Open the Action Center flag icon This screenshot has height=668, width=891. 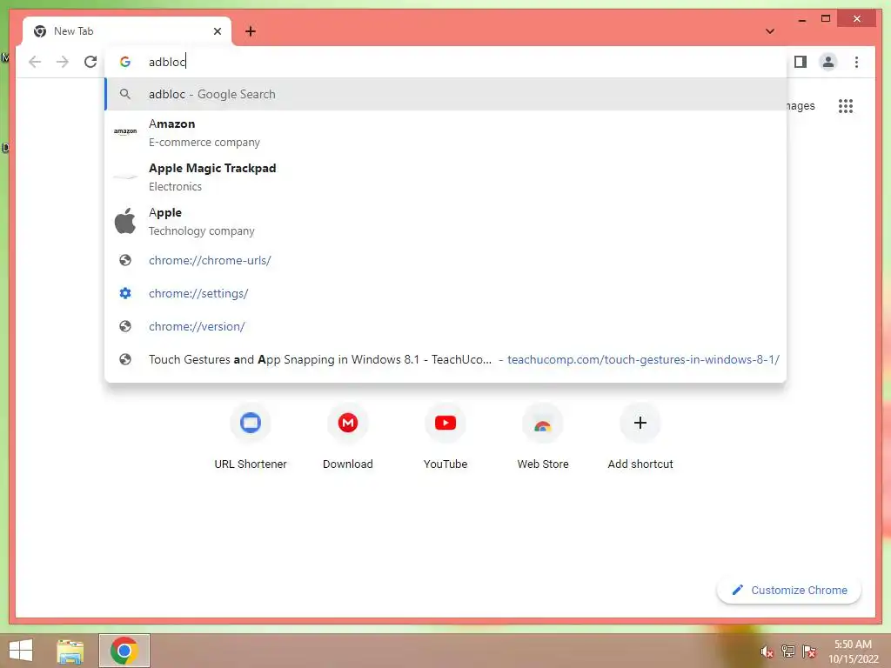point(809,651)
